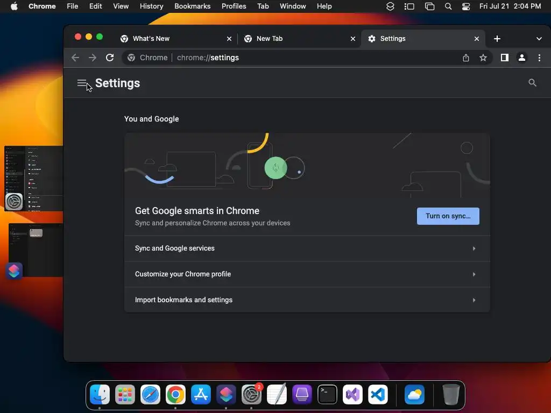Open the profile avatar menu
Viewport: 551px width, 413px height.
coord(522,58)
